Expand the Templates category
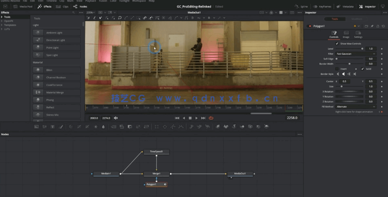388x197 pixels. click(2, 25)
